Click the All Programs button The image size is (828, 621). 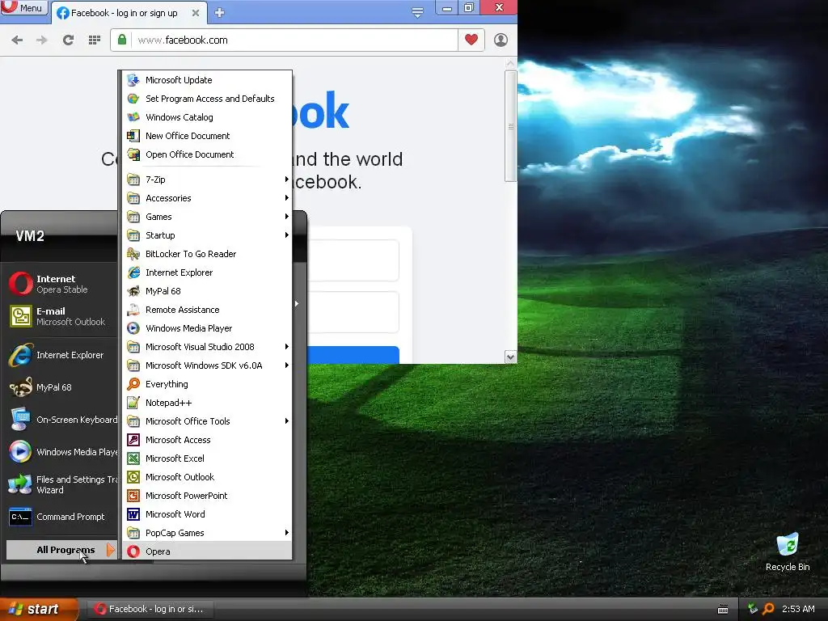(61, 550)
